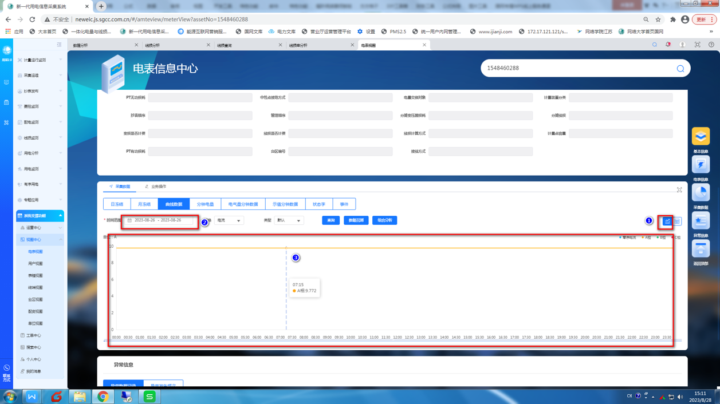Expand chart panel with fullscreen icon
The image size is (720, 404).
click(679, 190)
